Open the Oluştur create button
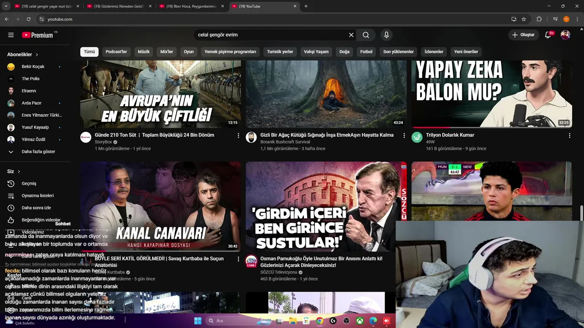Image resolution: width=584 pixels, height=328 pixels. click(x=523, y=35)
